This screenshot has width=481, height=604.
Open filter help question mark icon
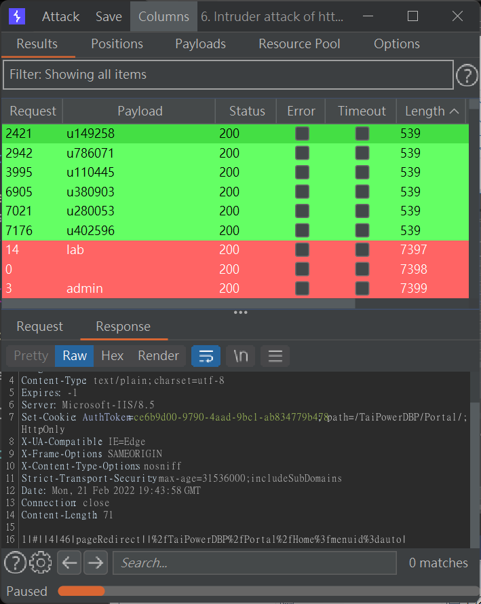pos(467,75)
